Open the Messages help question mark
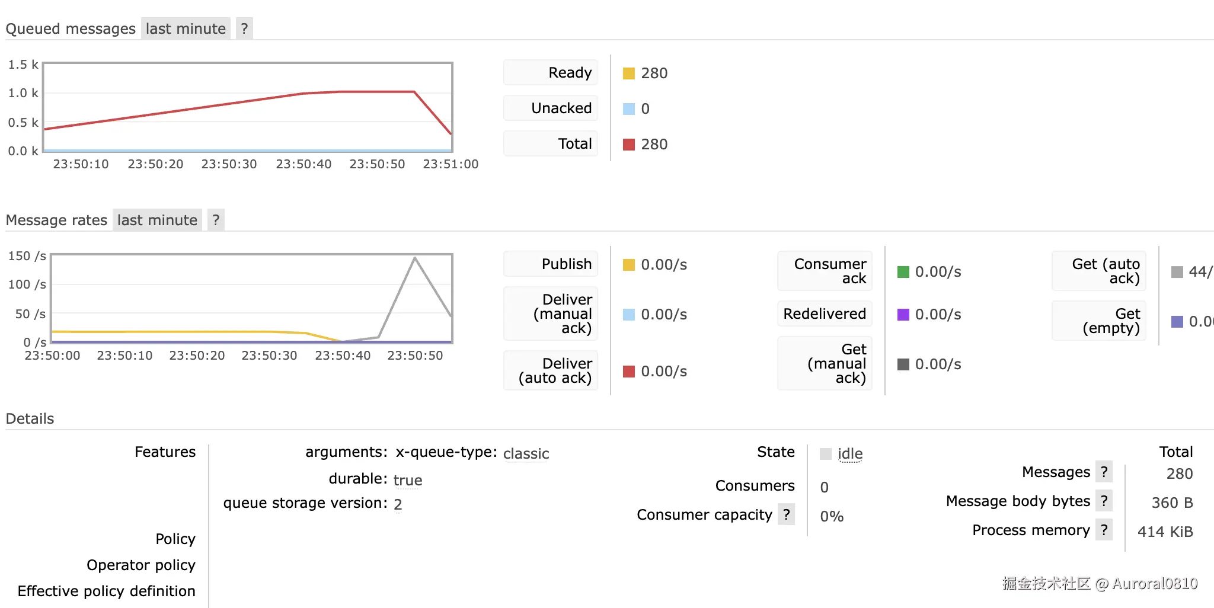 click(1104, 472)
